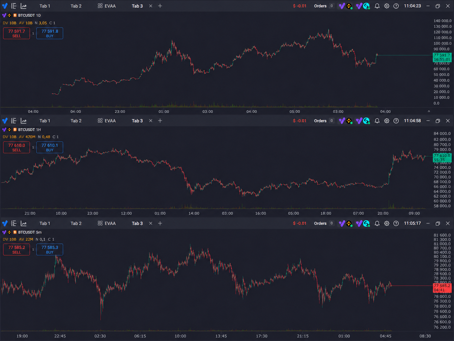Image resolution: width=454 pixels, height=341 pixels.
Task: Click the app logo in the 5m chart window
Action: tap(5, 223)
